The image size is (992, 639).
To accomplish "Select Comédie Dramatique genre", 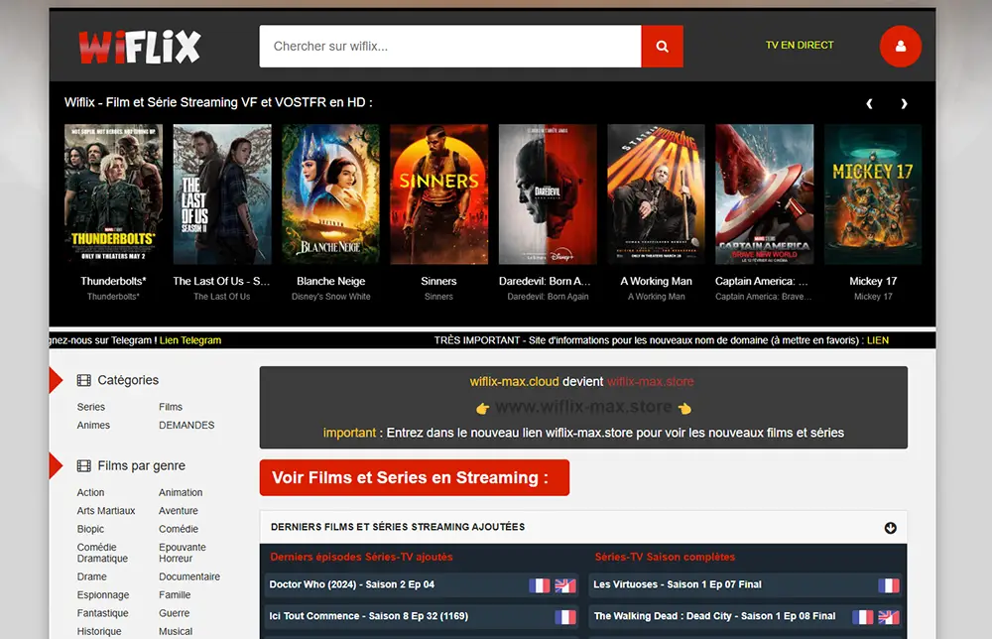I will (102, 553).
